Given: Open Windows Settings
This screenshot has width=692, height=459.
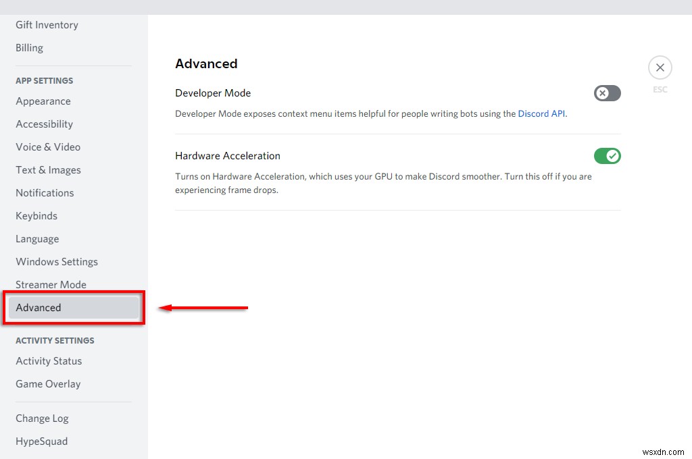Looking at the screenshot, I should pos(56,262).
